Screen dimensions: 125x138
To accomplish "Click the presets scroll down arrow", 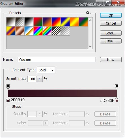I will (x=90, y=47).
